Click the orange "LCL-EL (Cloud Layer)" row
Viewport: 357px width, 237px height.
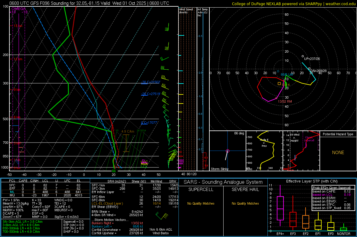pos(134,203)
